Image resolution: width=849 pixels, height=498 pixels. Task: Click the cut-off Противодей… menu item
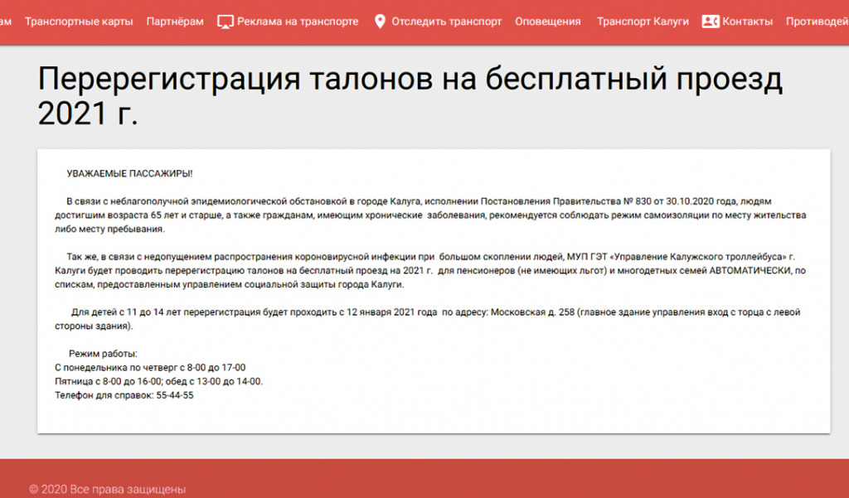(x=817, y=22)
